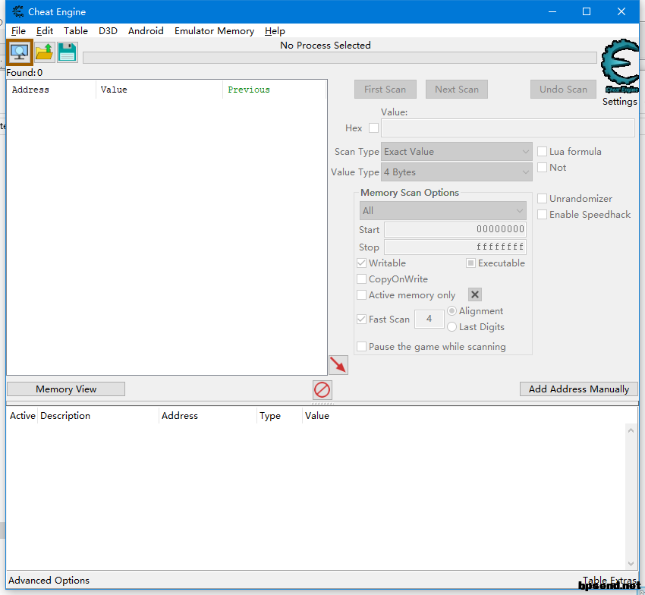645x595 pixels.
Task: Click Add Address Manually
Action: point(579,389)
